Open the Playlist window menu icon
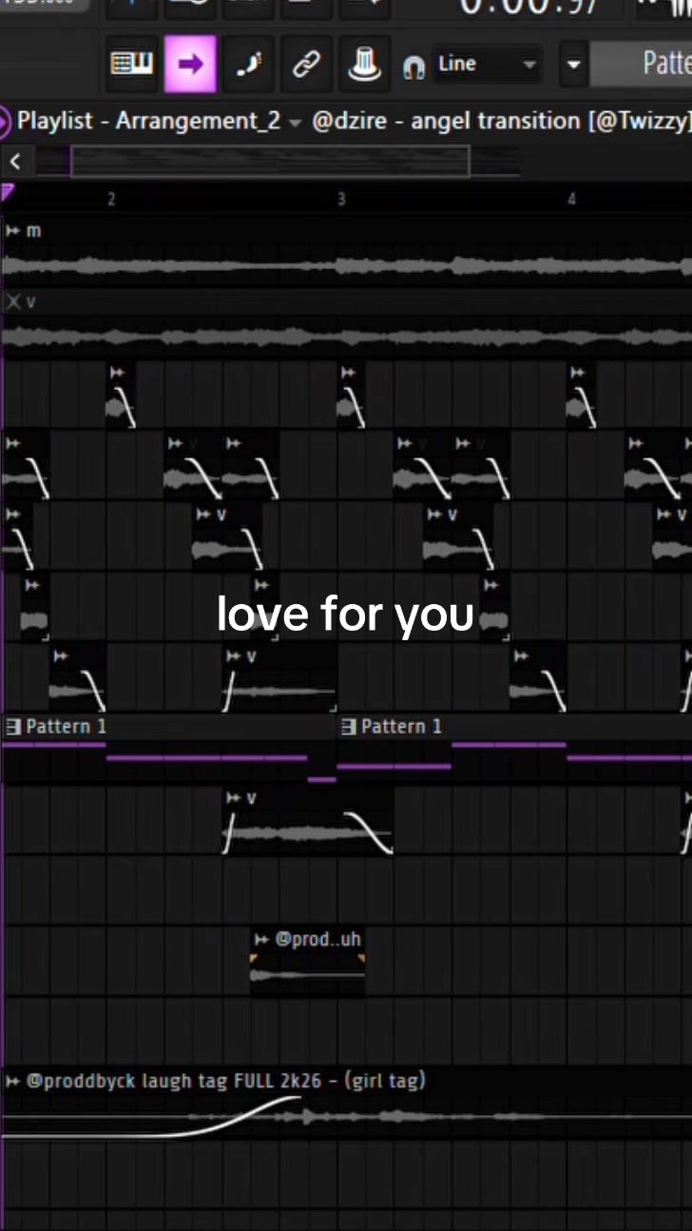The image size is (692, 1231). tap(5, 122)
